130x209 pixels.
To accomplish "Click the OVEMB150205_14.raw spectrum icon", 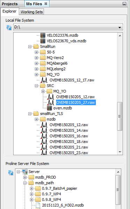I will tap(44, 130).
